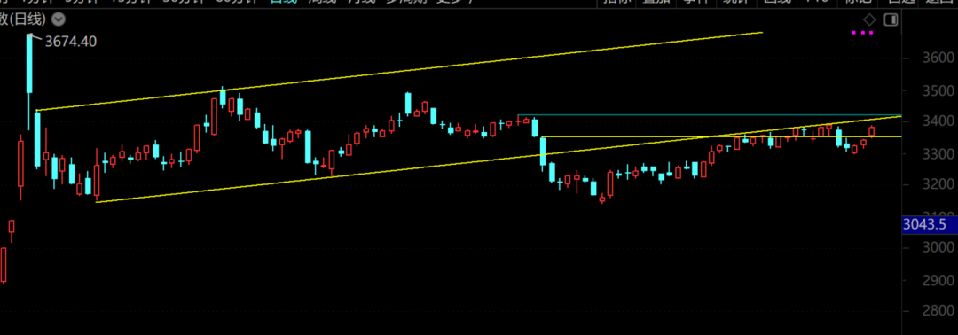Viewport: 958px width, 335px height.
Task: Click the 统计 statistics button
Action: click(x=737, y=2)
